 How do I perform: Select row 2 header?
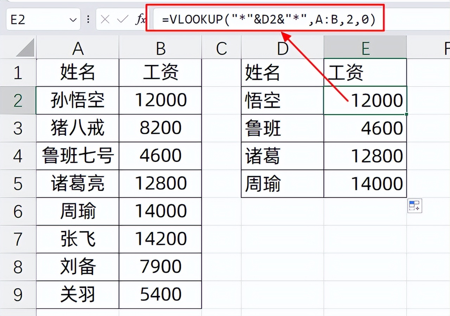[x=18, y=100]
